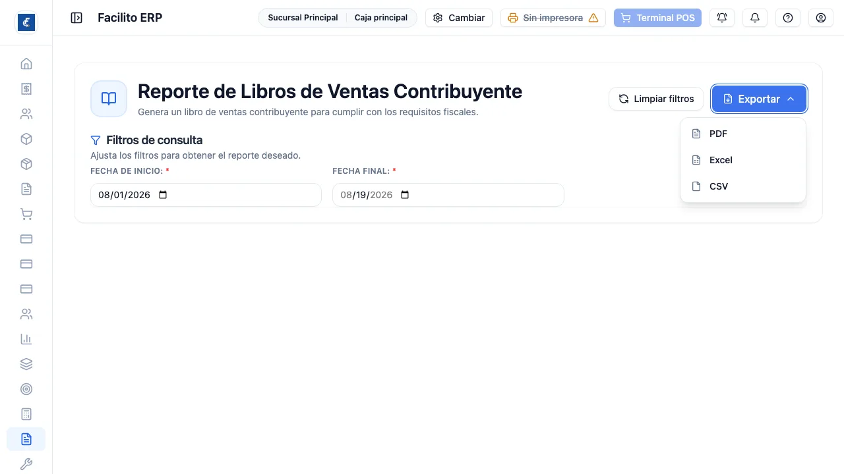Click the Facilito ERP logo
Viewport: 844px width, 474px height.
point(26,22)
